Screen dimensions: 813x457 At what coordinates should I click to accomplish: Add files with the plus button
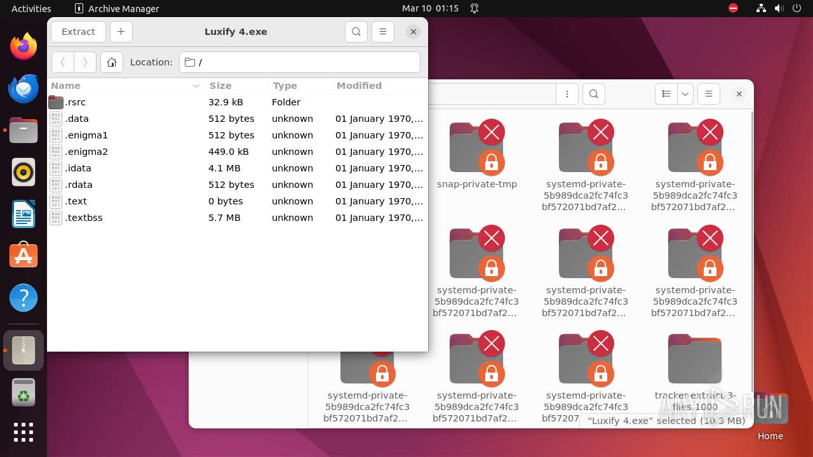(121, 32)
